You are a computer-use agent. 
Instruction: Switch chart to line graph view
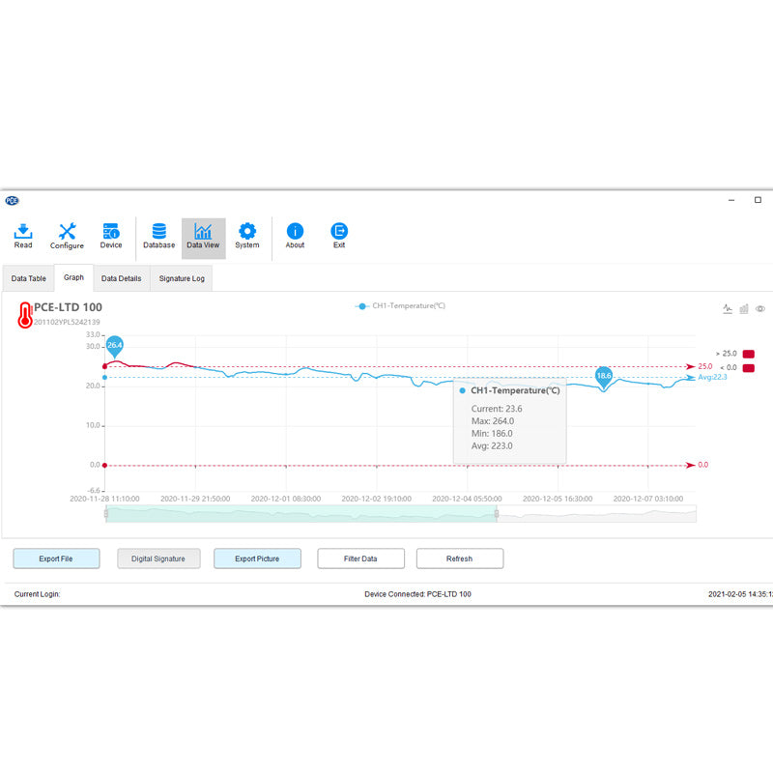728,309
